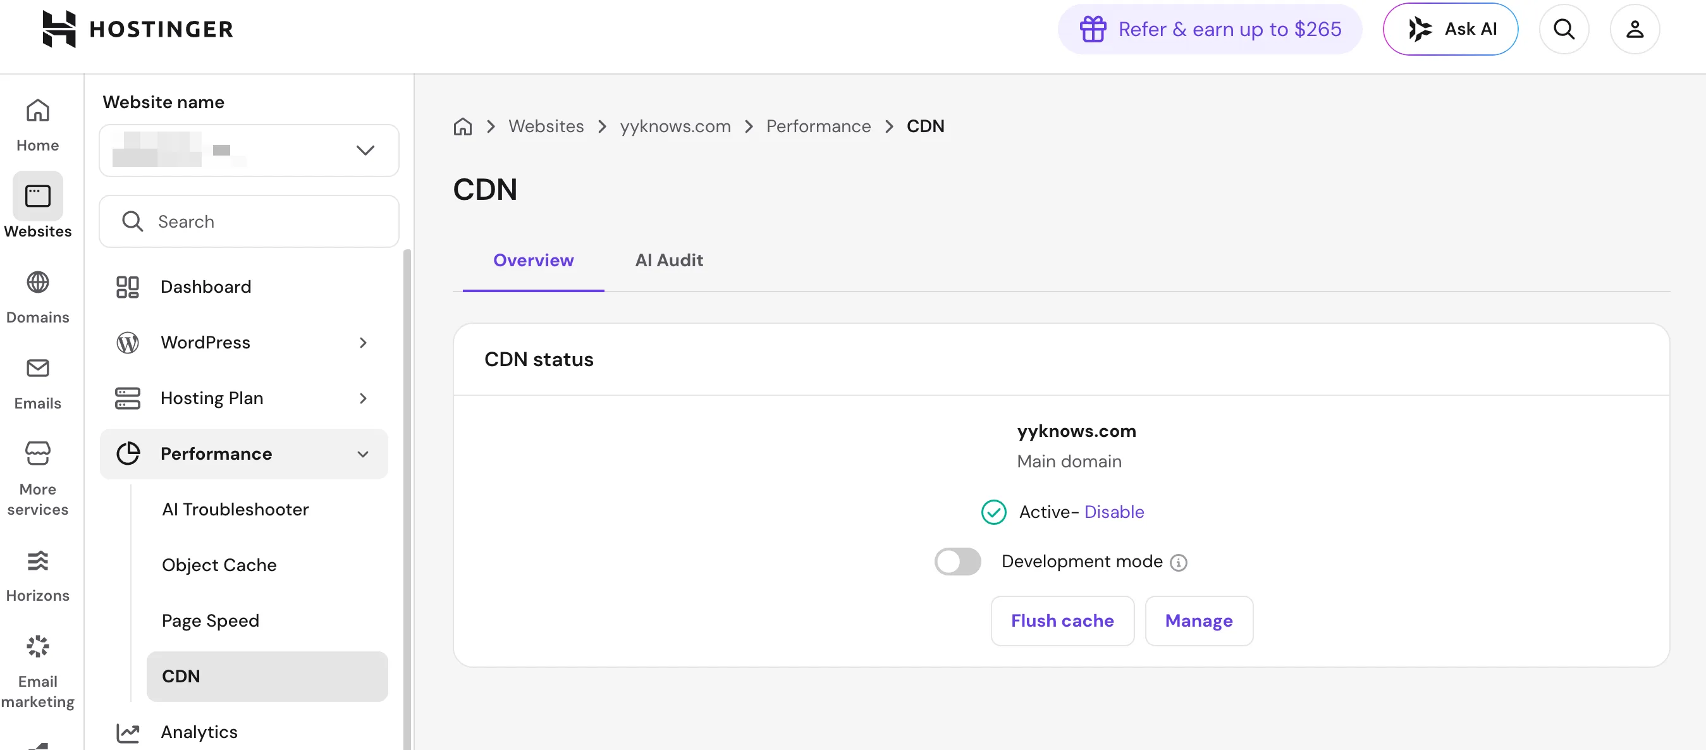Click the Ask AI button
This screenshot has width=1706, height=750.
pos(1451,29)
